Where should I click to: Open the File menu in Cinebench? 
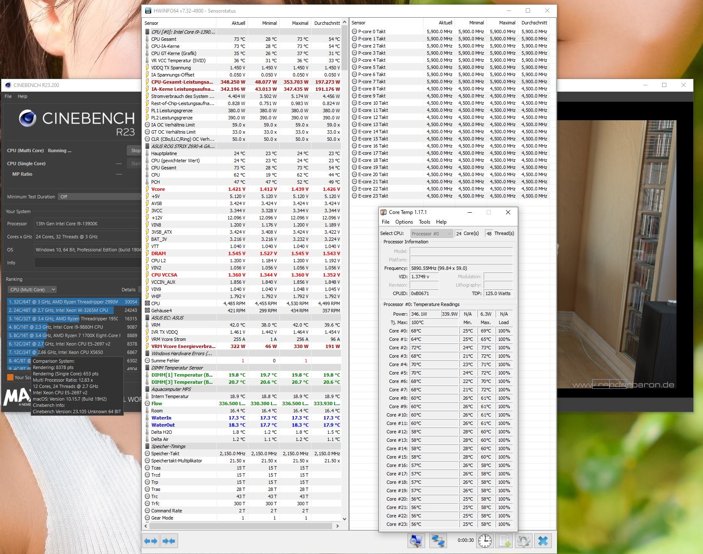coord(8,96)
